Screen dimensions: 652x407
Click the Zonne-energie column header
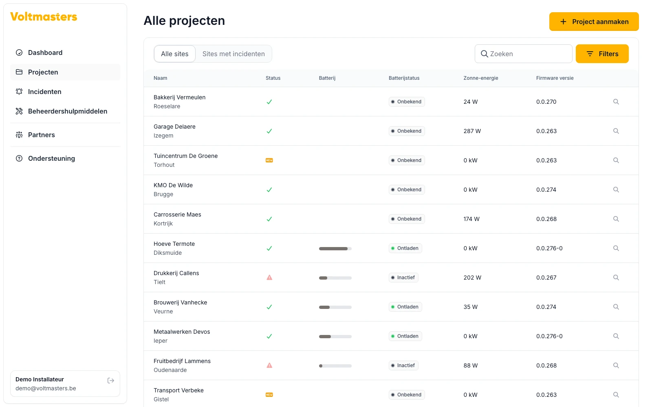(481, 78)
